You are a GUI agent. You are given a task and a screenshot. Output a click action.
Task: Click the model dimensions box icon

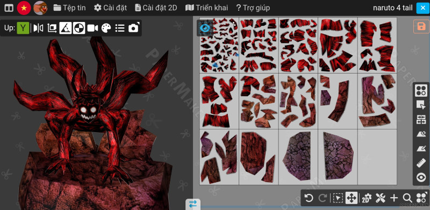[x=52, y=28]
